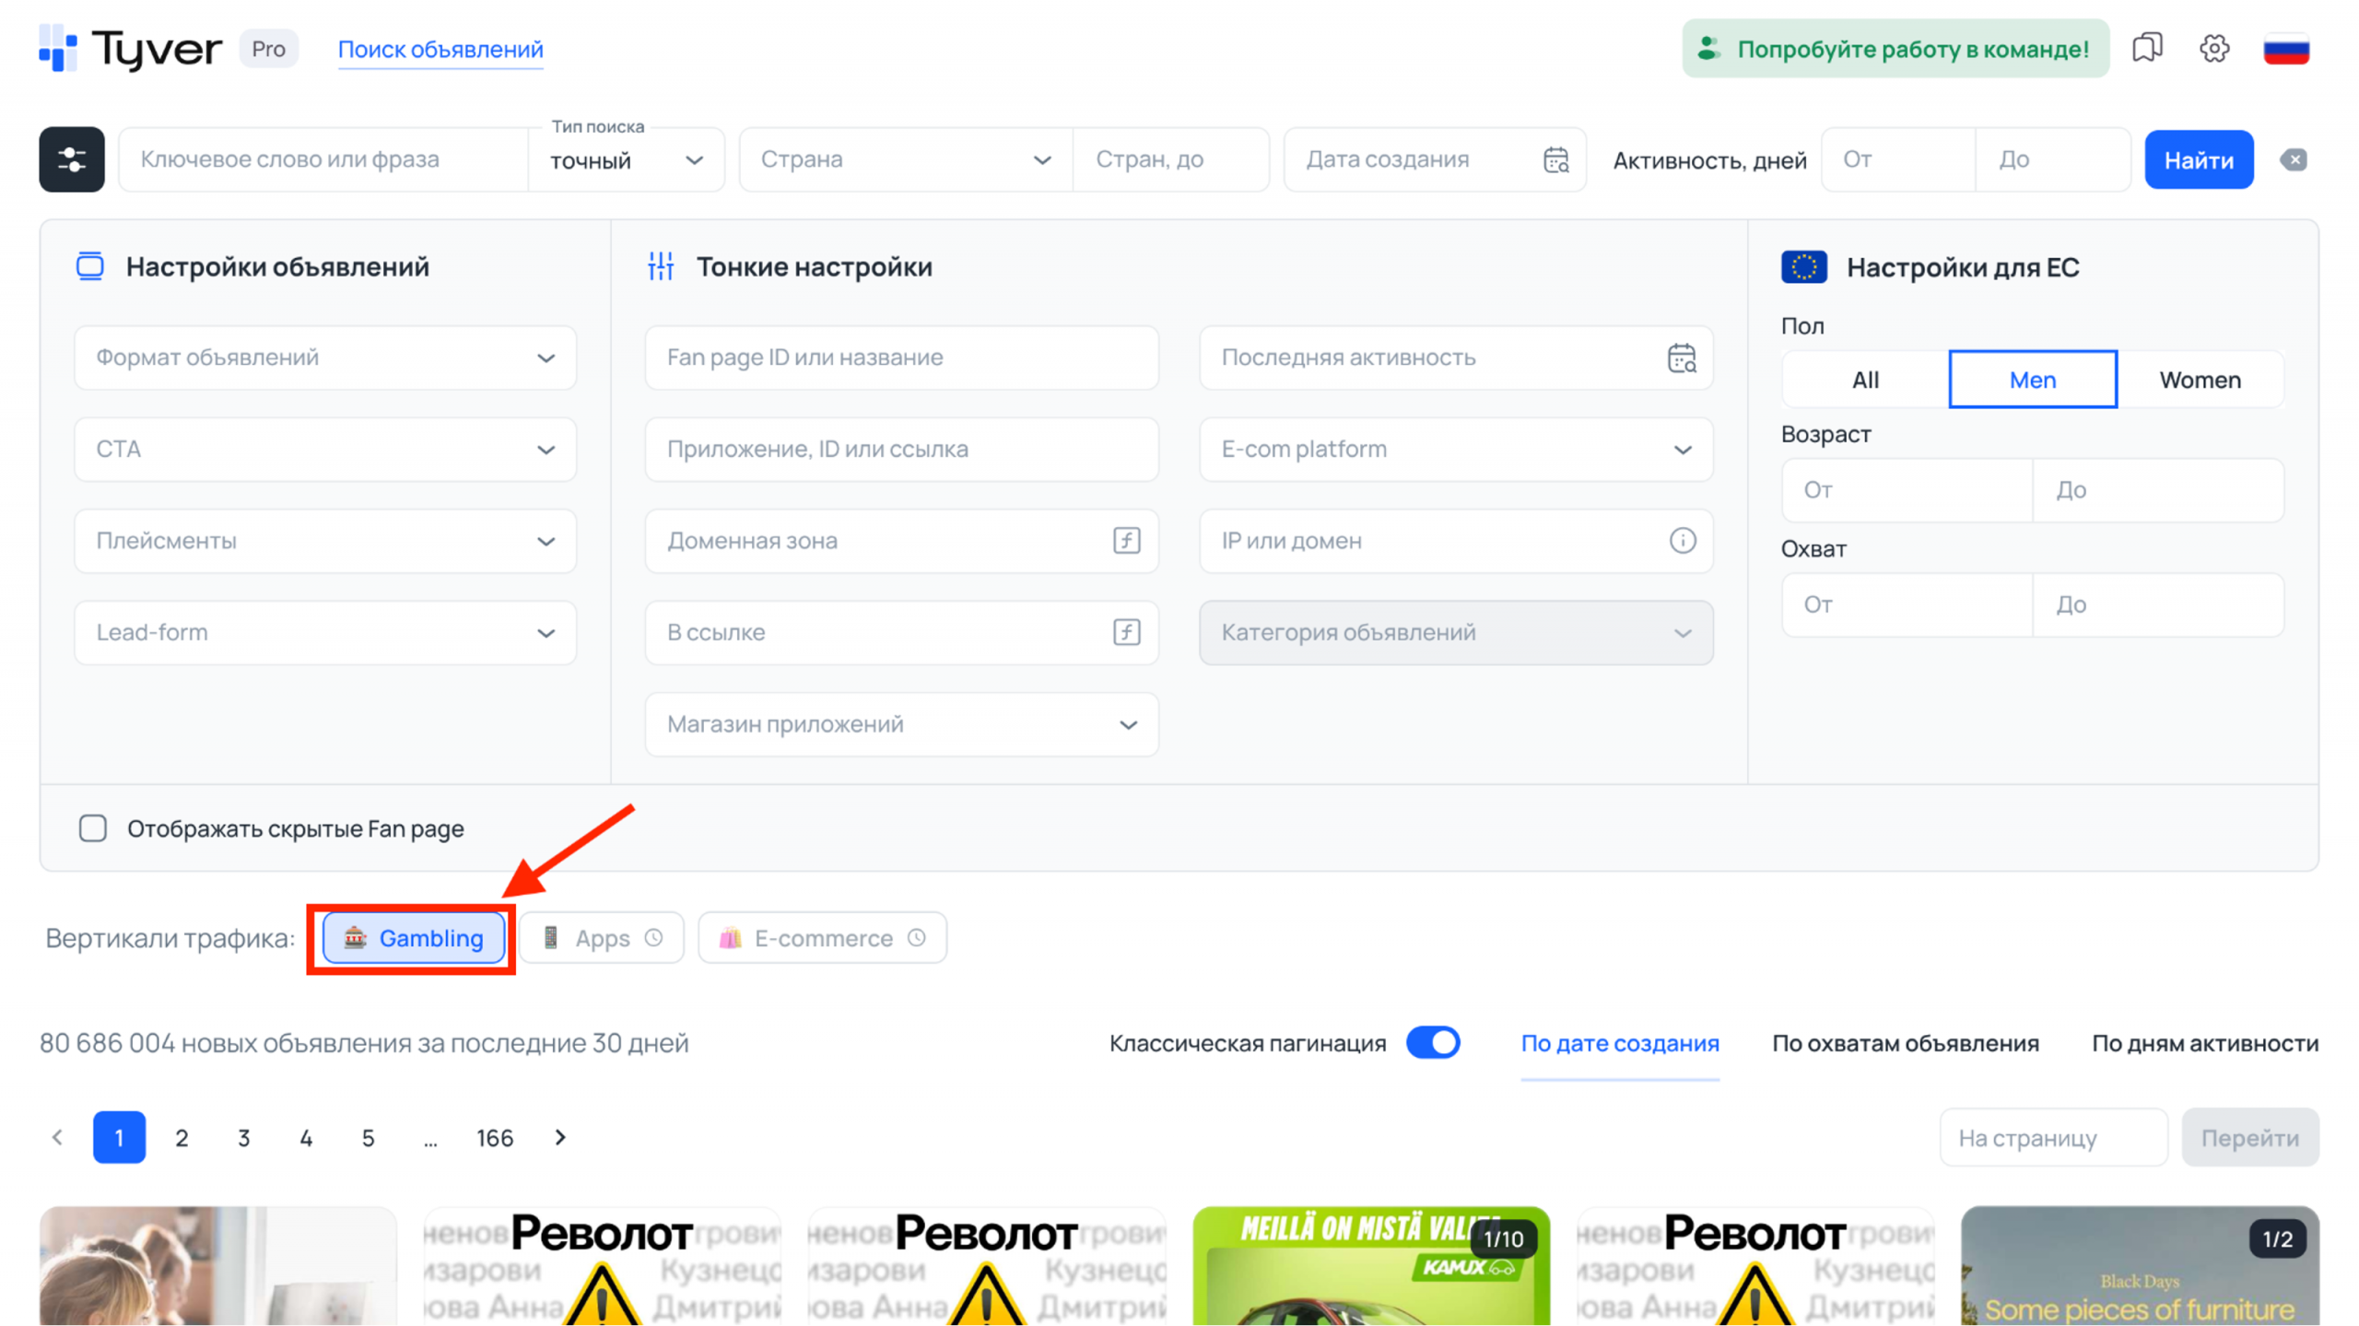Click calendar icon in Дата создания field
2359x1326 pixels.
point(1555,159)
